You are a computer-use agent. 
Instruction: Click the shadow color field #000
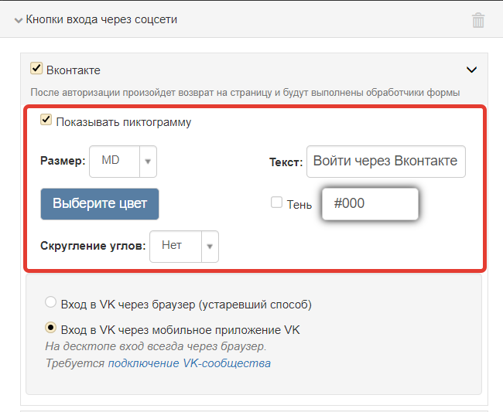[x=370, y=204]
